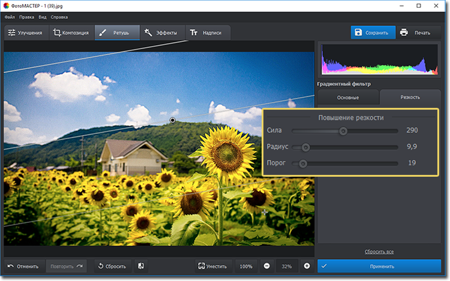Image resolution: width=450 pixels, height=281 pixels.
Task: Open the Справка menu
Action: (59, 17)
